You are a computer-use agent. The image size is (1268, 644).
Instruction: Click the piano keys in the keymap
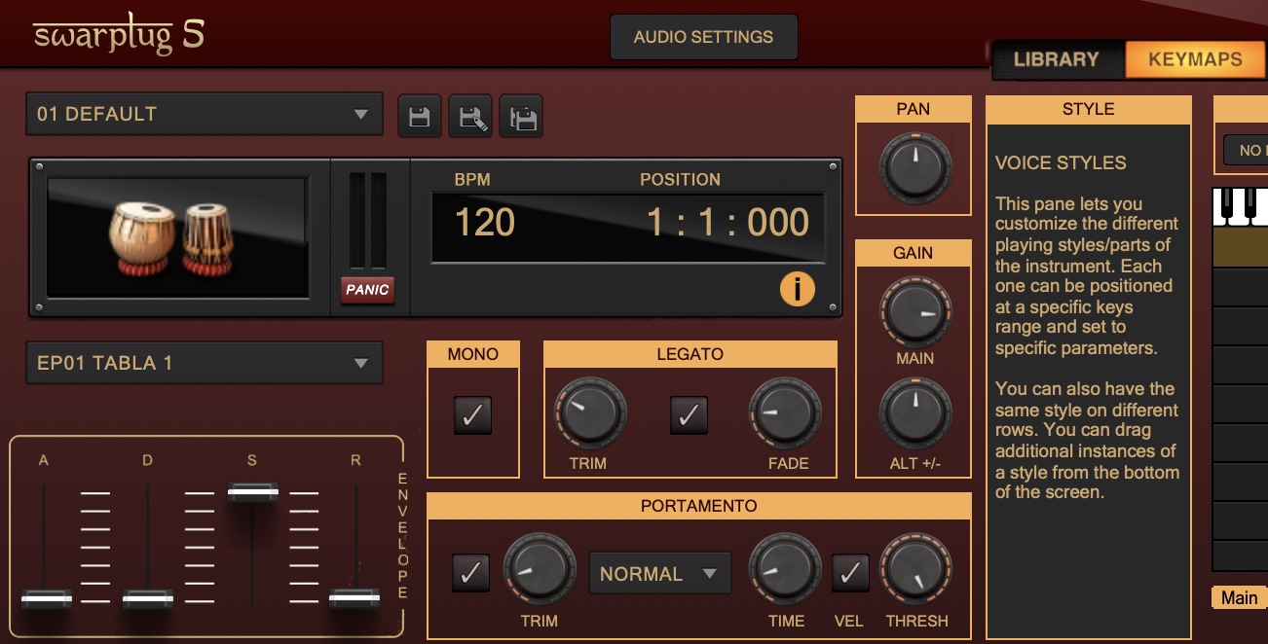(1240, 206)
